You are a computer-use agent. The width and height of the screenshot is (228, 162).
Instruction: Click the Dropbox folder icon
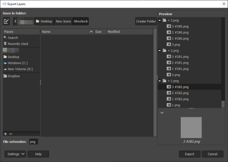pyautogui.click(x=5, y=76)
